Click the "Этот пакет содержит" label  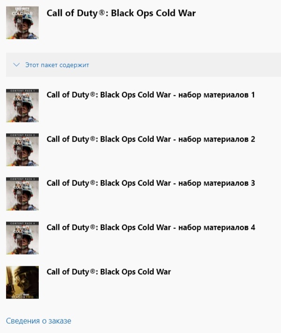click(x=57, y=65)
